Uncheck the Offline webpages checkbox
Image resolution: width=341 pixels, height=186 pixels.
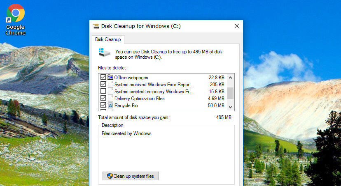pos(103,77)
